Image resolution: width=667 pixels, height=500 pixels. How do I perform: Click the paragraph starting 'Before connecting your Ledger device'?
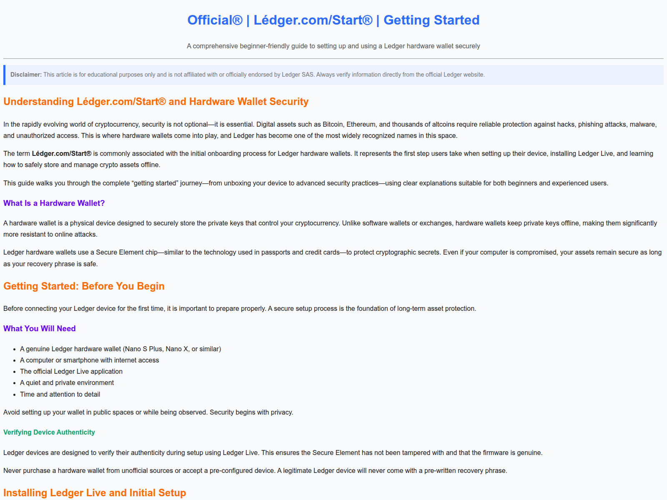point(240,308)
